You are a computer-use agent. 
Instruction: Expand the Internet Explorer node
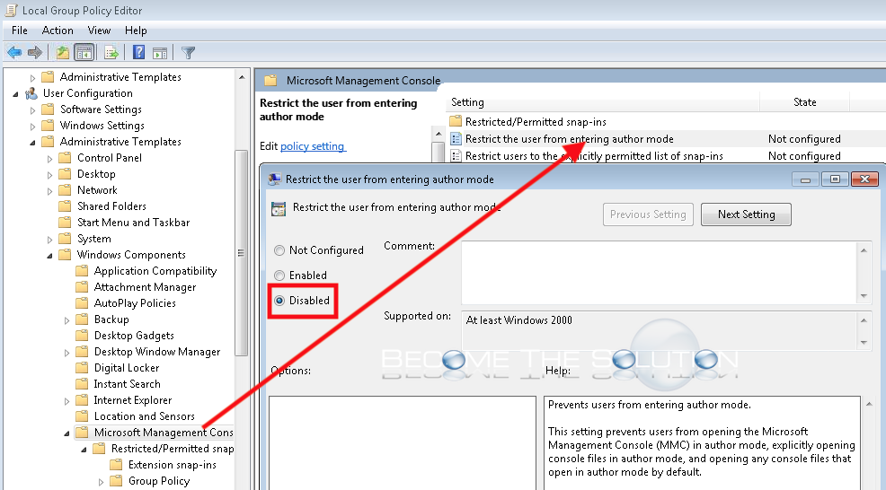[66, 401]
